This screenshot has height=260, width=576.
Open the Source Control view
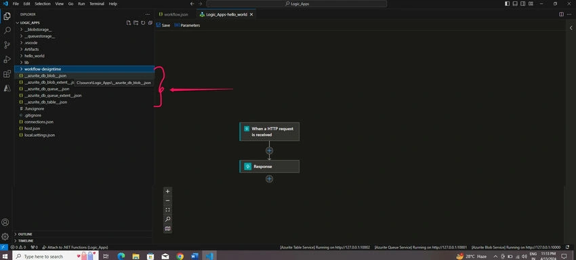(x=7, y=45)
